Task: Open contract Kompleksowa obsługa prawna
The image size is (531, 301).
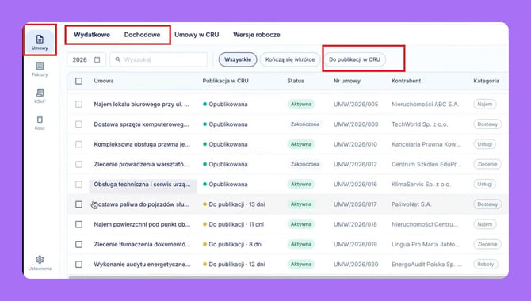Action: click(142, 144)
